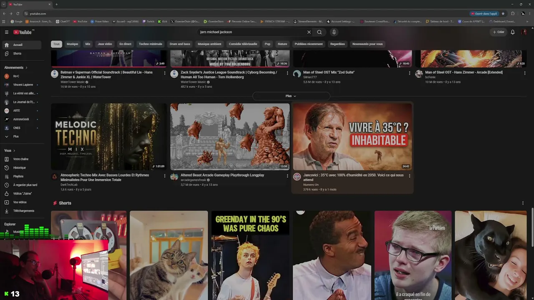This screenshot has width=534, height=300.
Task: Select the Jeux vidéo filter chip
Action: coord(105,44)
